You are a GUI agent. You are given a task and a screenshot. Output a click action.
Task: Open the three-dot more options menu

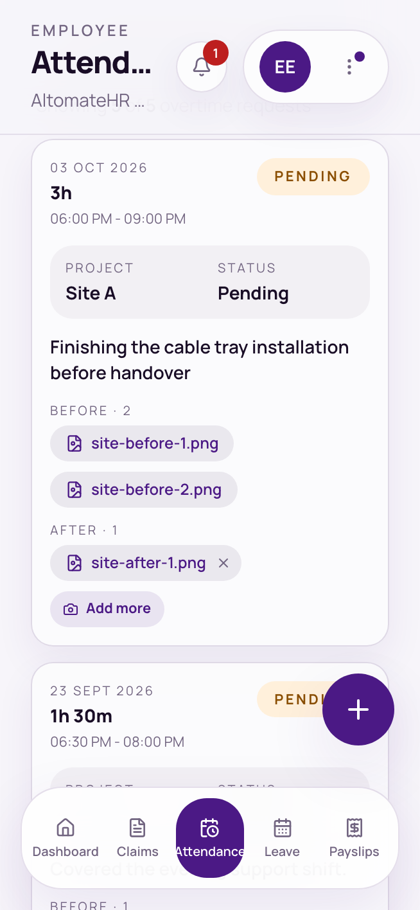click(349, 67)
